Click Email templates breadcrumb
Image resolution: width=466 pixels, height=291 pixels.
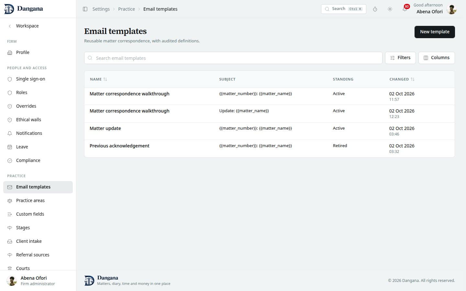(160, 9)
